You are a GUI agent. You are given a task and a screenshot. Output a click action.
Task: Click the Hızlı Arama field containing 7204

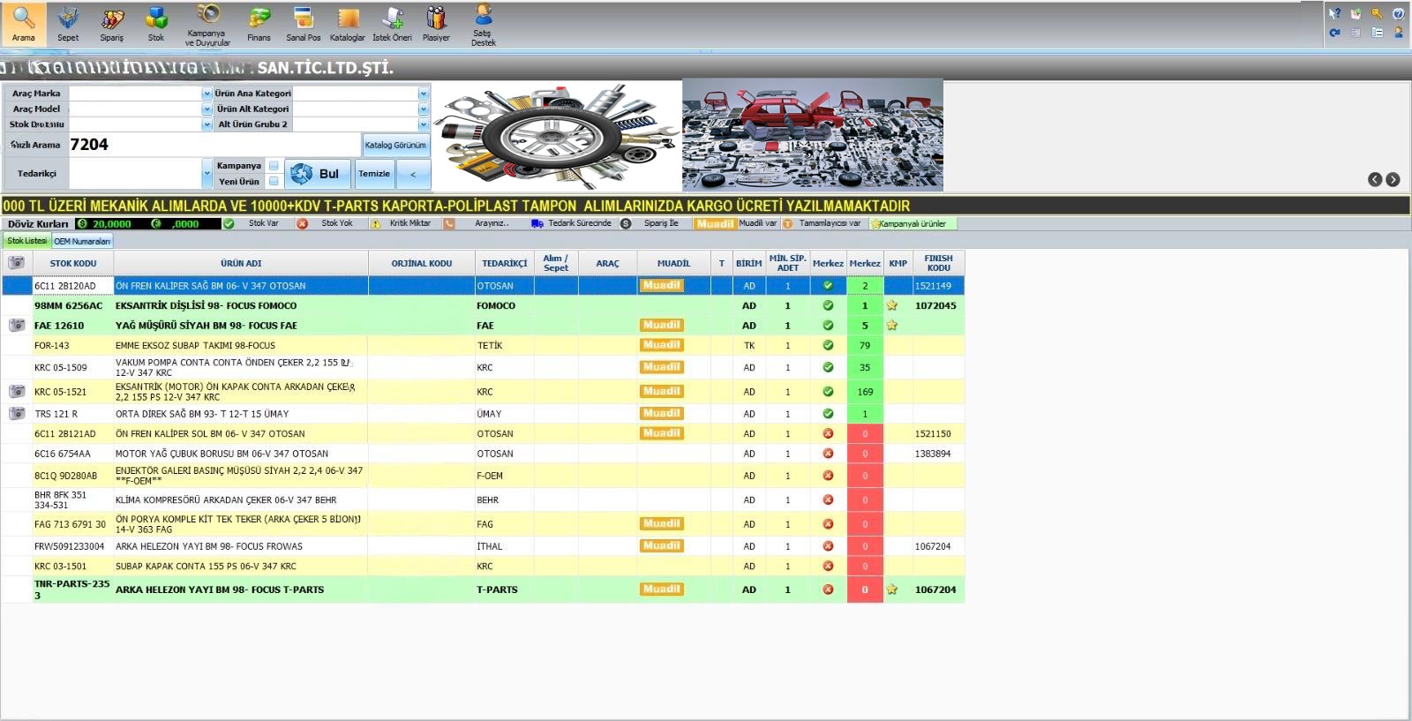click(x=212, y=145)
